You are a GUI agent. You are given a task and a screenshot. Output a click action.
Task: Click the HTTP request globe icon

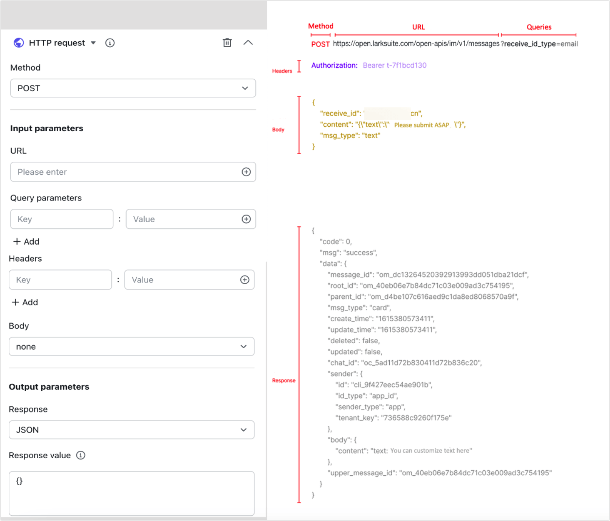coord(19,43)
